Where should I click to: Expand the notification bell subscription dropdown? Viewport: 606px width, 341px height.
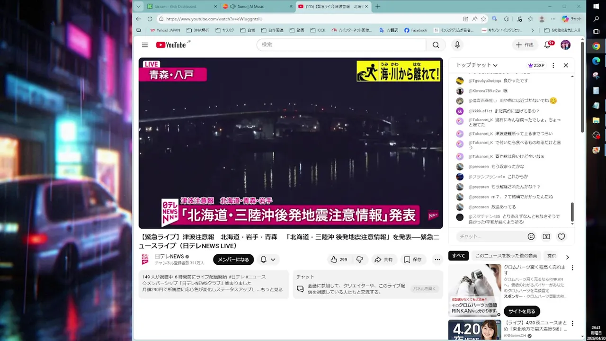pos(273,260)
